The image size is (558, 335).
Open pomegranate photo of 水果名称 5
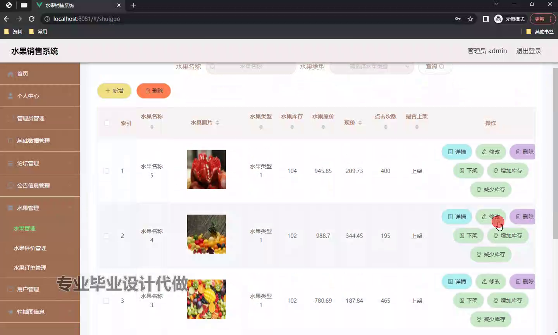point(207,169)
